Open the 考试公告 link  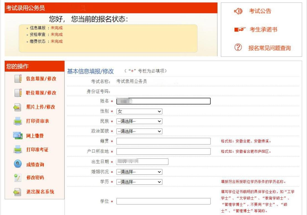pyautogui.click(x=260, y=11)
